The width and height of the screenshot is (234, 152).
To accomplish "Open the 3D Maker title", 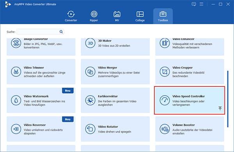I will [105, 41].
